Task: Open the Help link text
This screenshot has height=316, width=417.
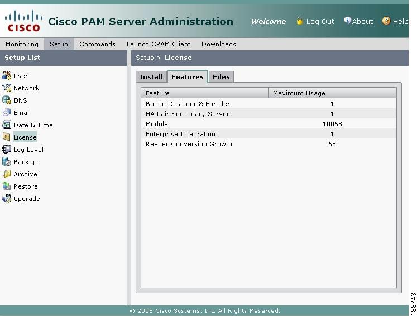Action: pos(400,21)
